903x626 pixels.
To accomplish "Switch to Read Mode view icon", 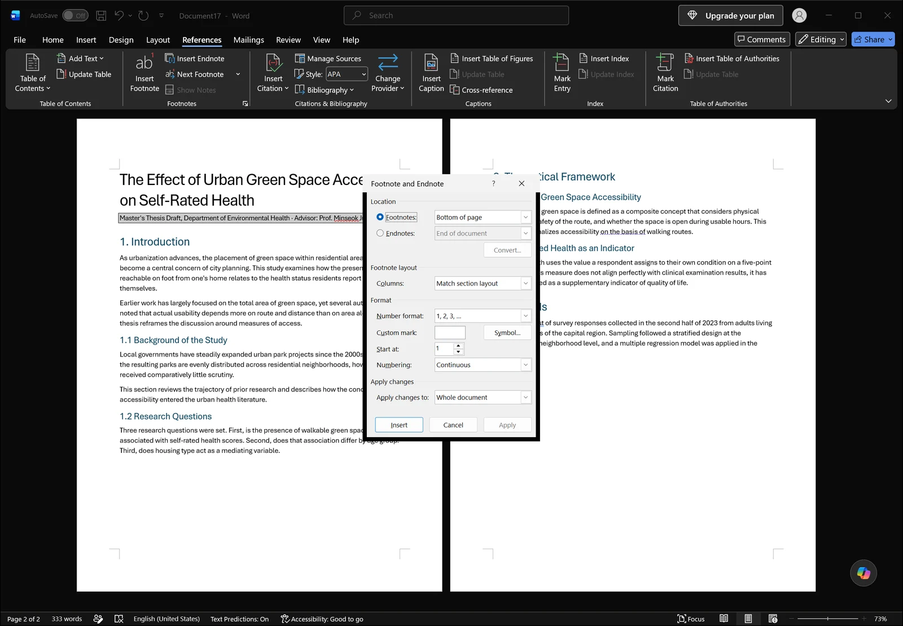I will point(724,619).
